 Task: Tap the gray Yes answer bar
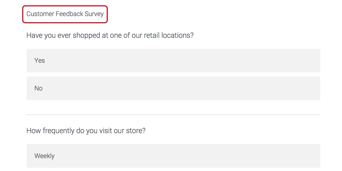(173, 61)
